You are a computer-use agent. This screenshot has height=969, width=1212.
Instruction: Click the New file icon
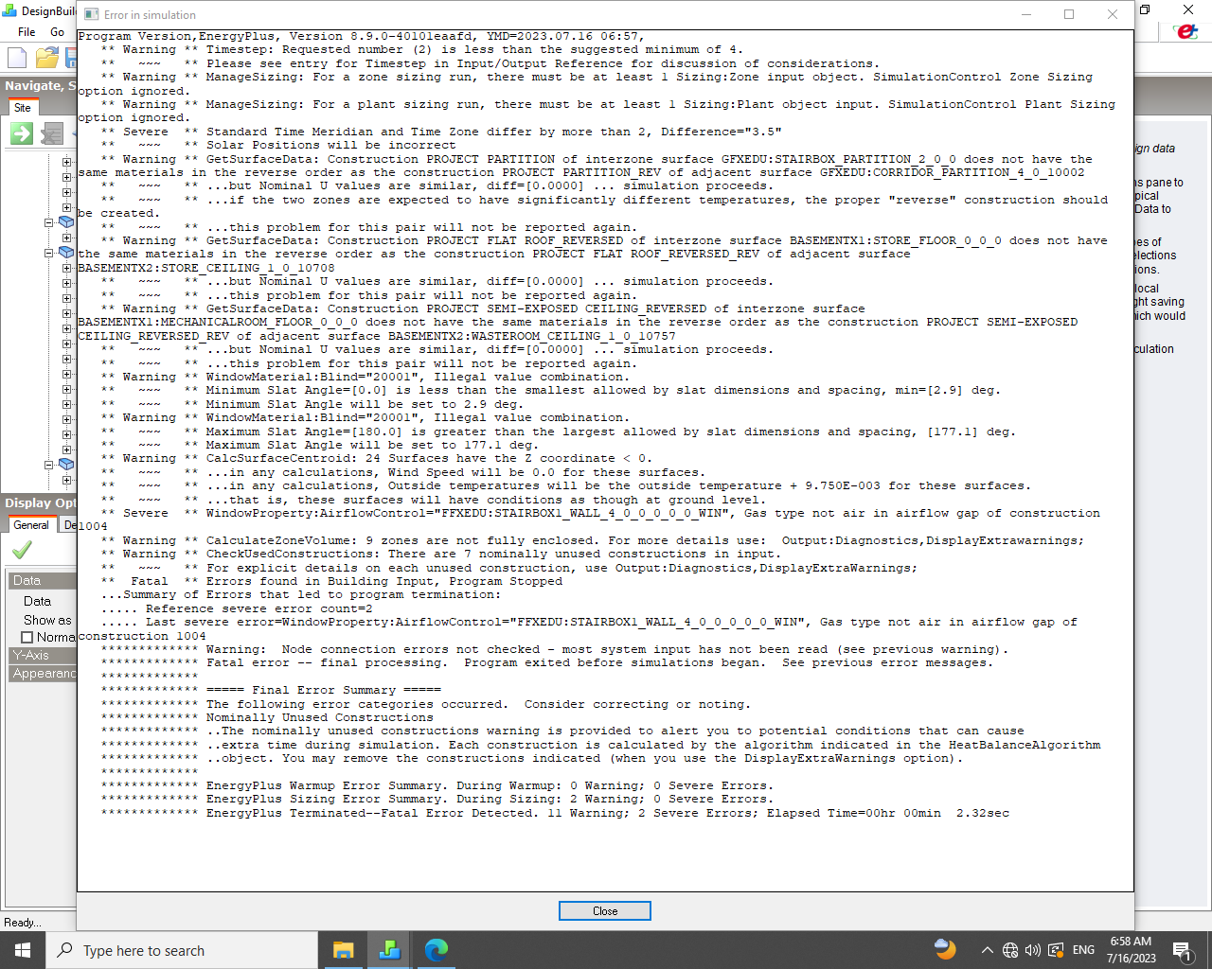coord(17,58)
